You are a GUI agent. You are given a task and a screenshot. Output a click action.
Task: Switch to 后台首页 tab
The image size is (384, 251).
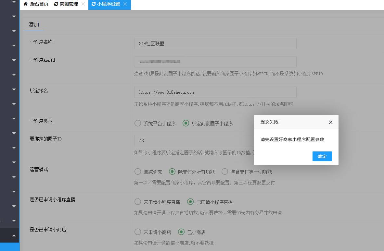(39, 4)
